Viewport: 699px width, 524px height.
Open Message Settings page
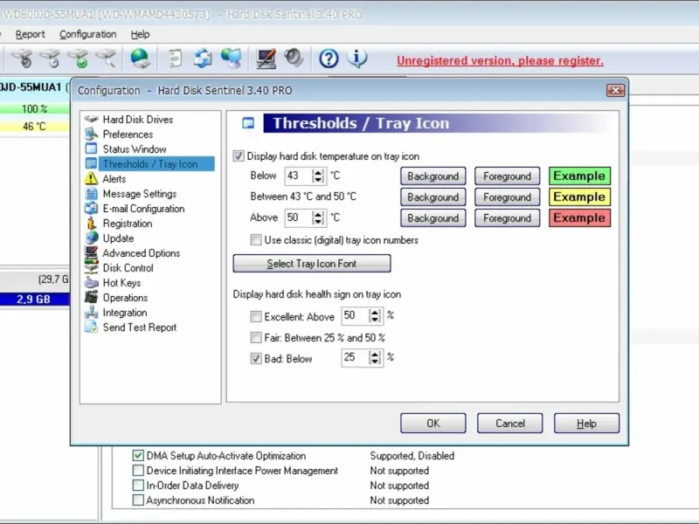[140, 194]
